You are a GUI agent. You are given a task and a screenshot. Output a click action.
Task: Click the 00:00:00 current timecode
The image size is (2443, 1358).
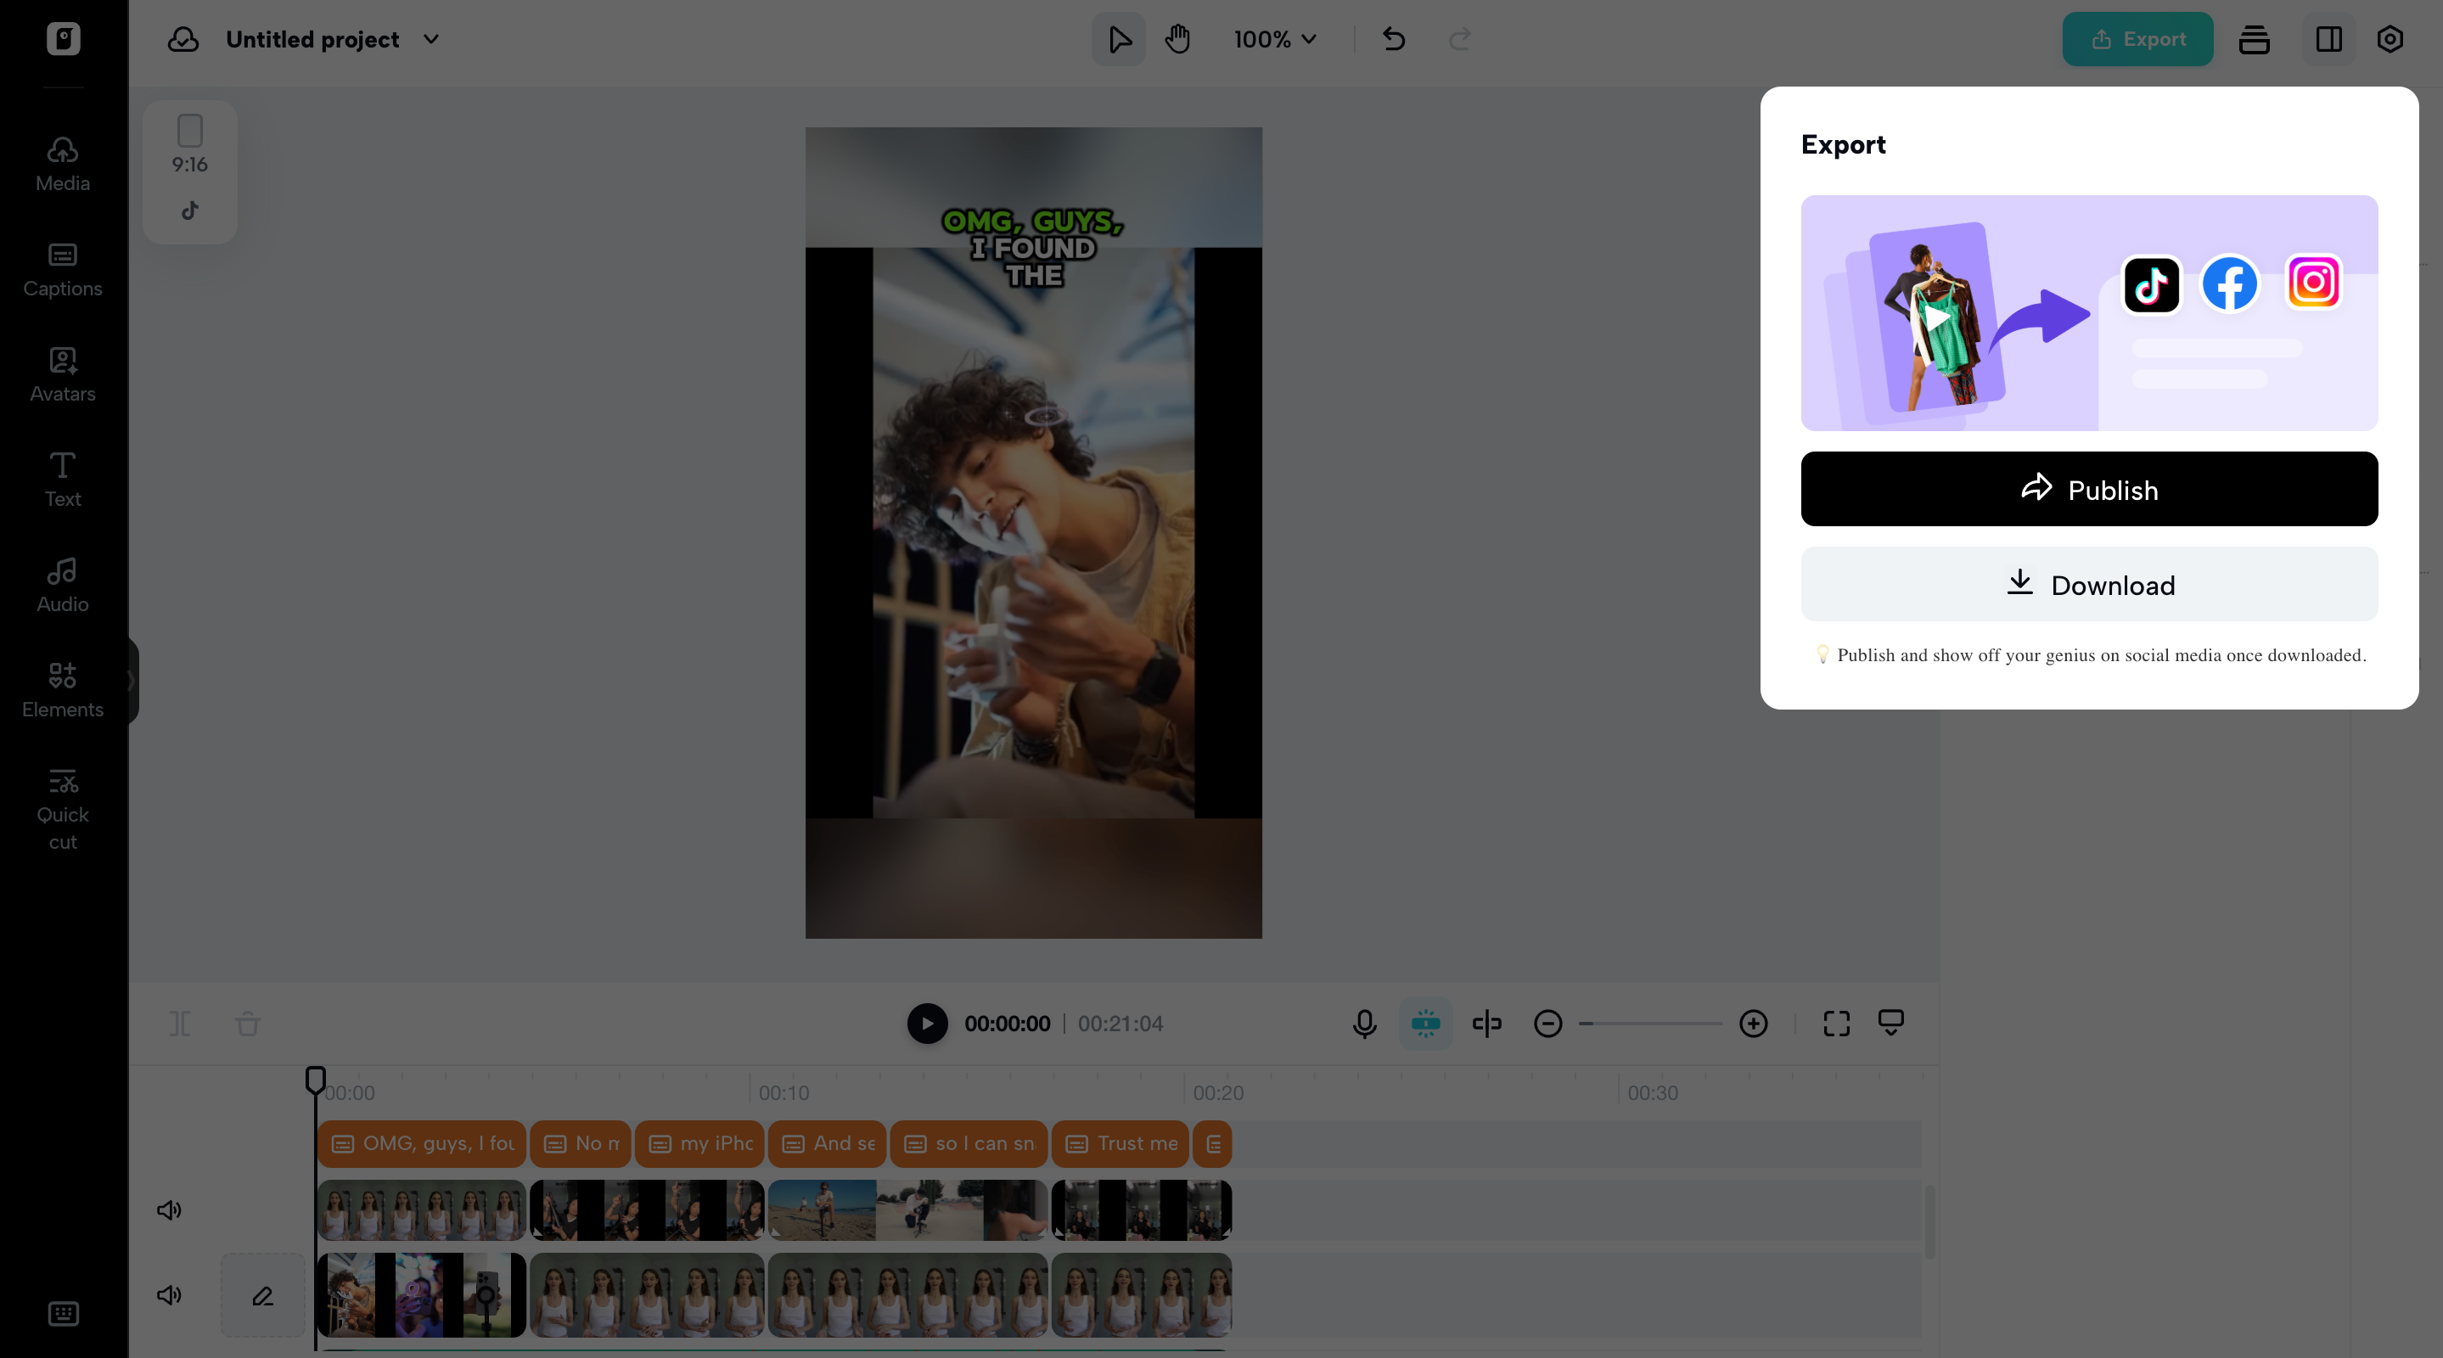[1008, 1024]
